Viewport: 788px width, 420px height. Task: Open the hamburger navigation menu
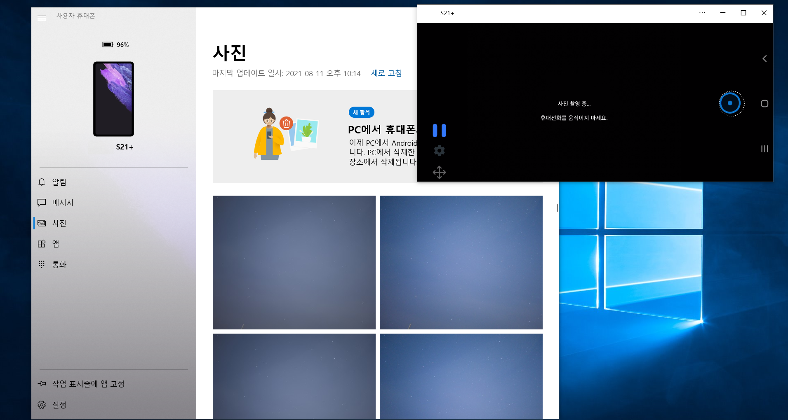[42, 18]
